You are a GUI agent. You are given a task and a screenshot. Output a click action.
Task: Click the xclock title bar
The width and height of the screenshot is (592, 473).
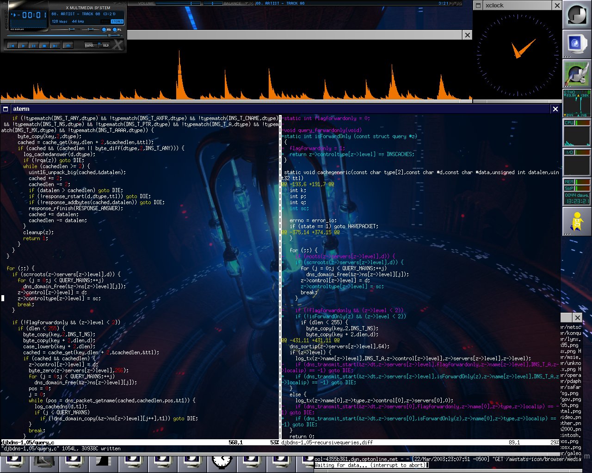click(518, 6)
